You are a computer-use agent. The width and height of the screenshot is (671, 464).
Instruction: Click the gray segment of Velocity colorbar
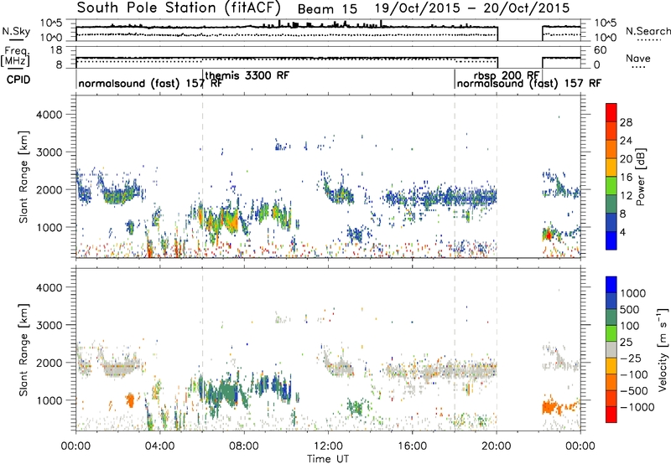pos(611,350)
